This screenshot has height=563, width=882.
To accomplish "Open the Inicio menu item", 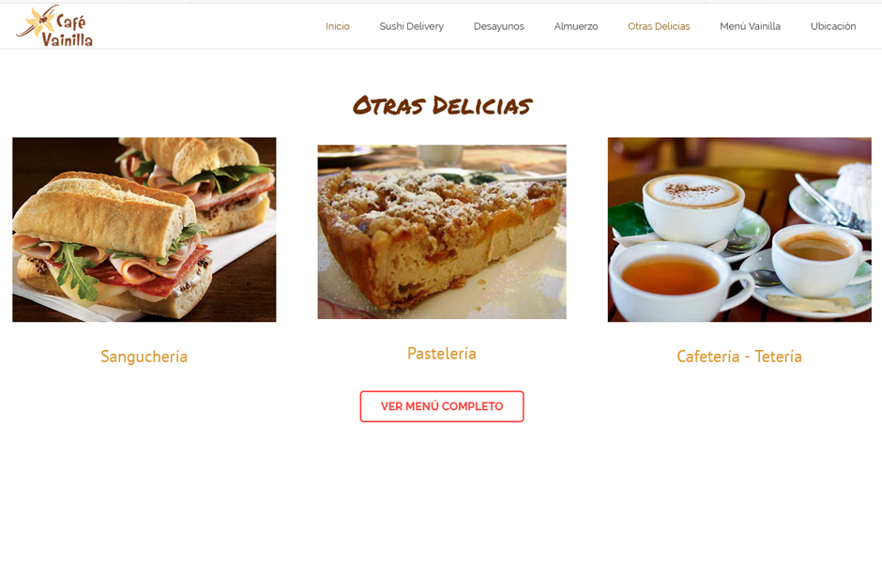I will click(338, 26).
